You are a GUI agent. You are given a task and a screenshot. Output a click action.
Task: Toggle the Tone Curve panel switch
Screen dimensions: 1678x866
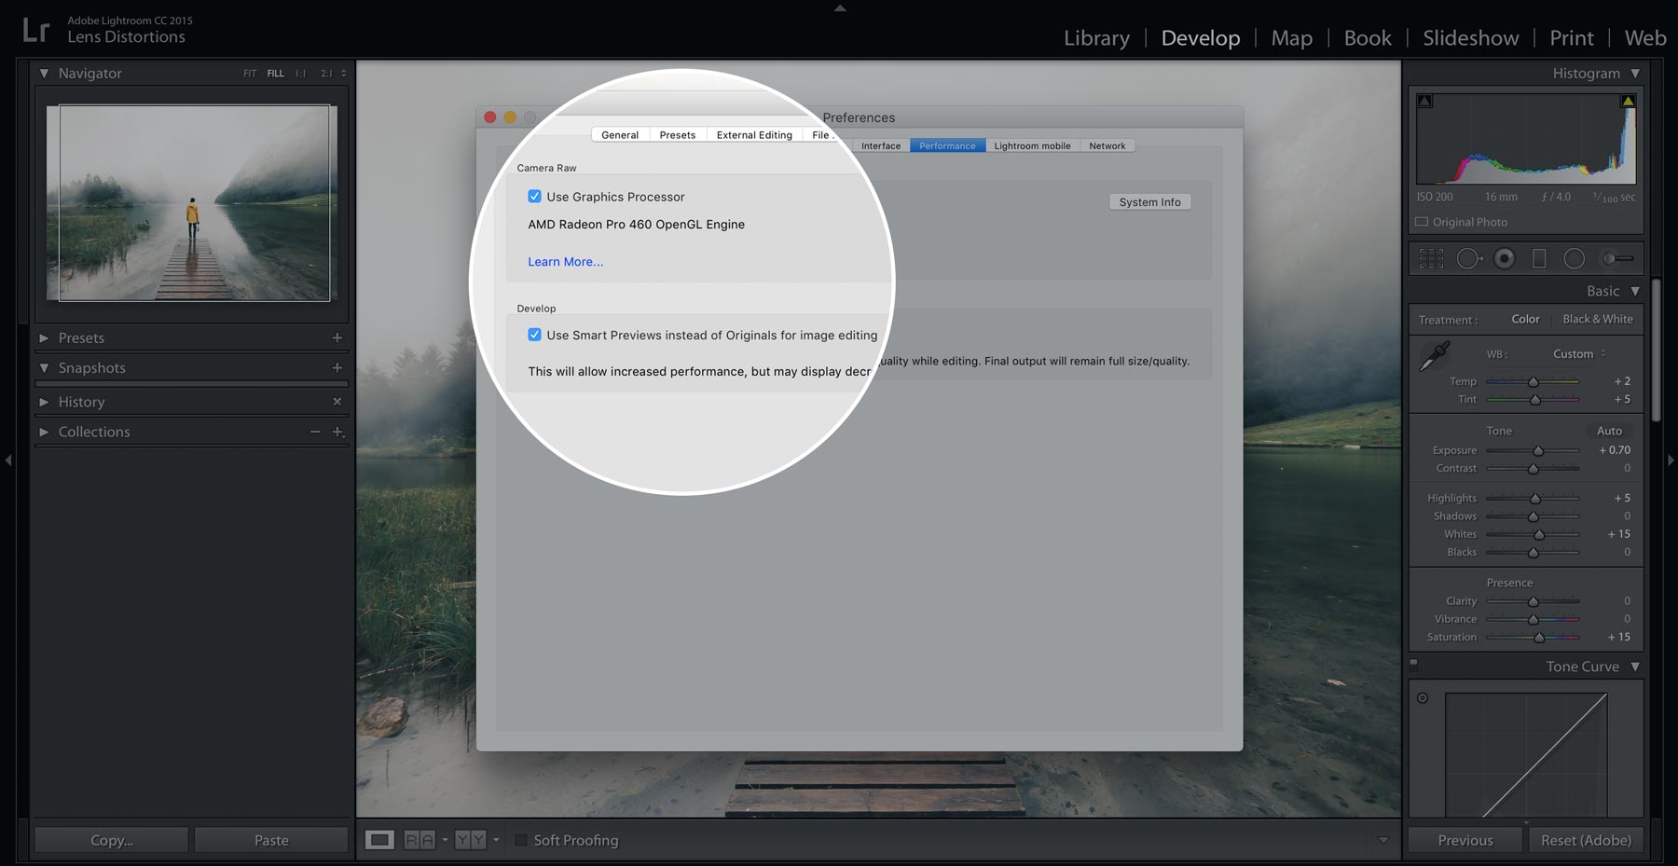coord(1413,665)
